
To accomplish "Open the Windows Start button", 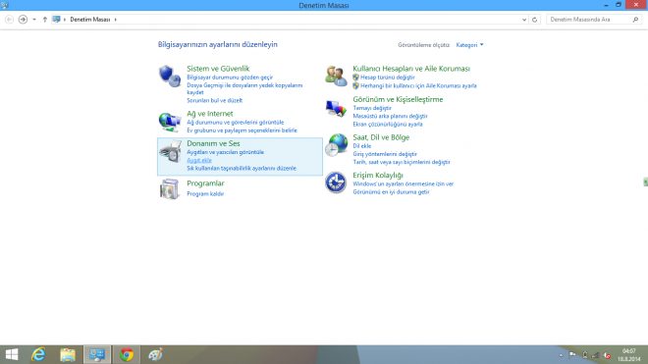I will pyautogui.click(x=12, y=354).
